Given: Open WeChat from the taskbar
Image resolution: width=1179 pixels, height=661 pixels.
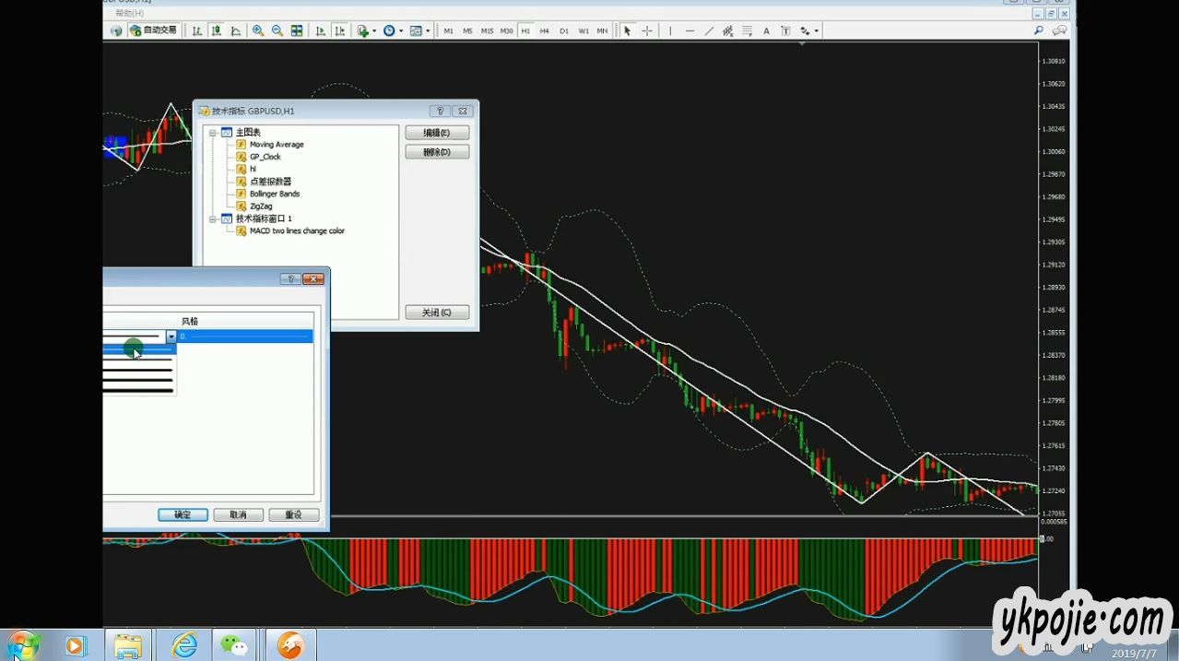Looking at the screenshot, I should (x=234, y=645).
